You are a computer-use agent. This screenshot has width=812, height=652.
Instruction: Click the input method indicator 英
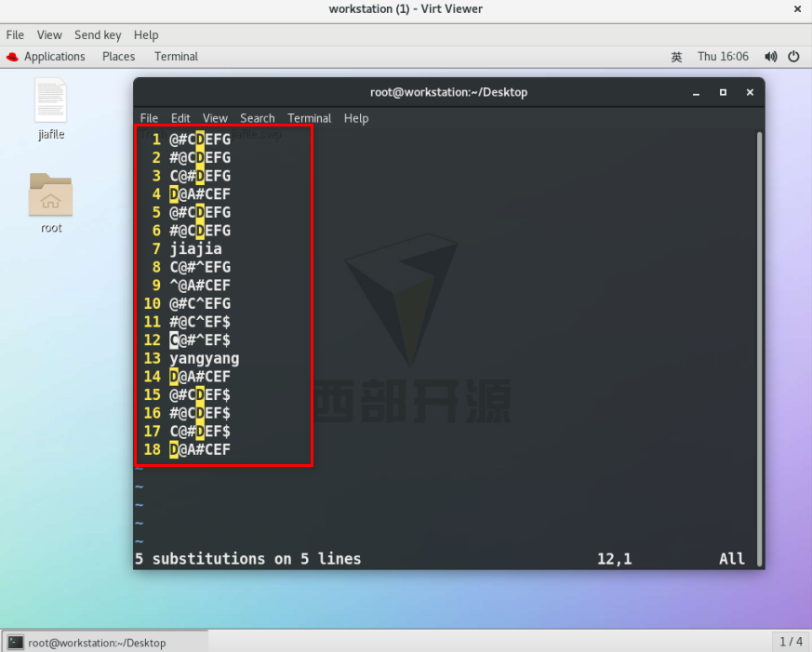[676, 57]
